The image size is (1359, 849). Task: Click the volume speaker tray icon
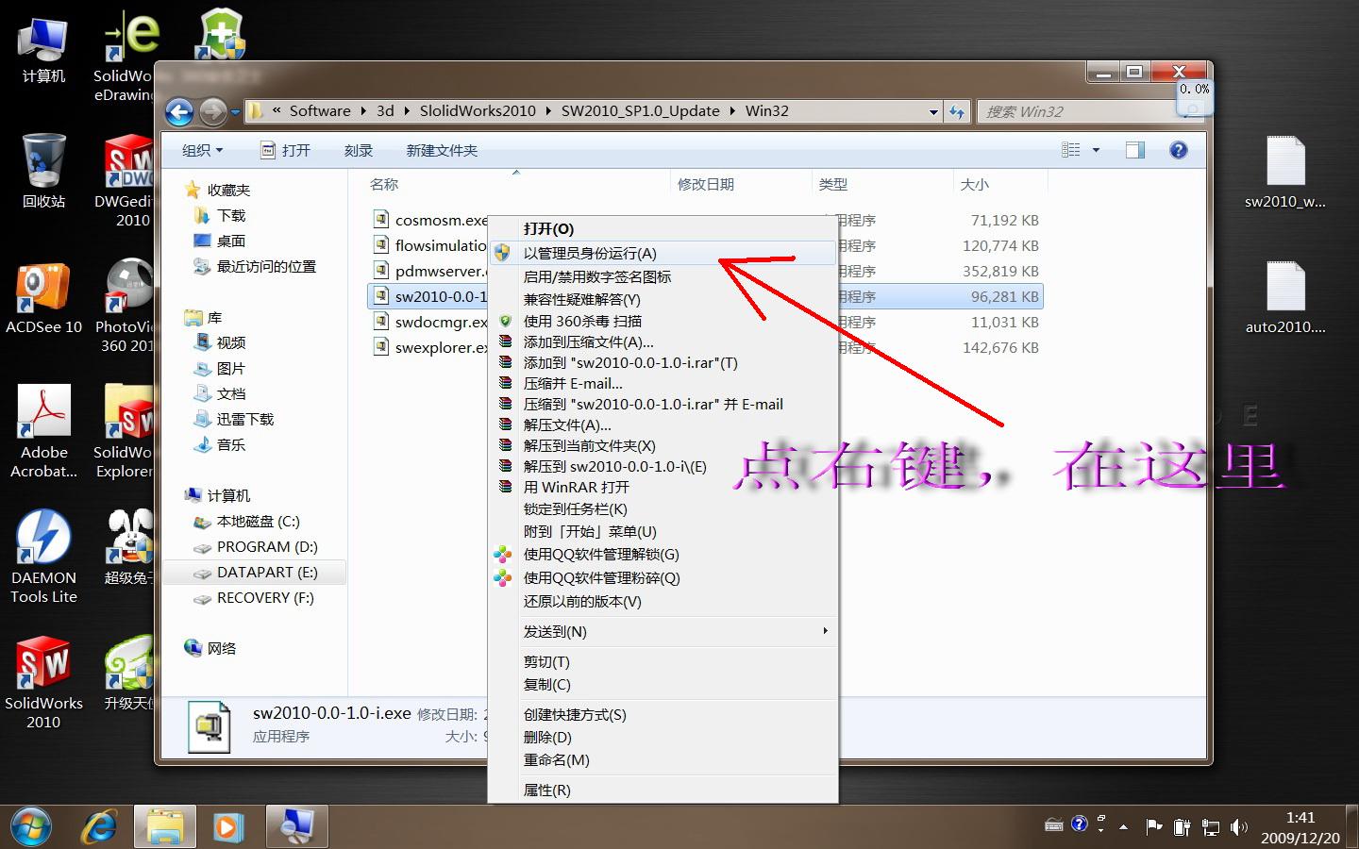point(1239,827)
